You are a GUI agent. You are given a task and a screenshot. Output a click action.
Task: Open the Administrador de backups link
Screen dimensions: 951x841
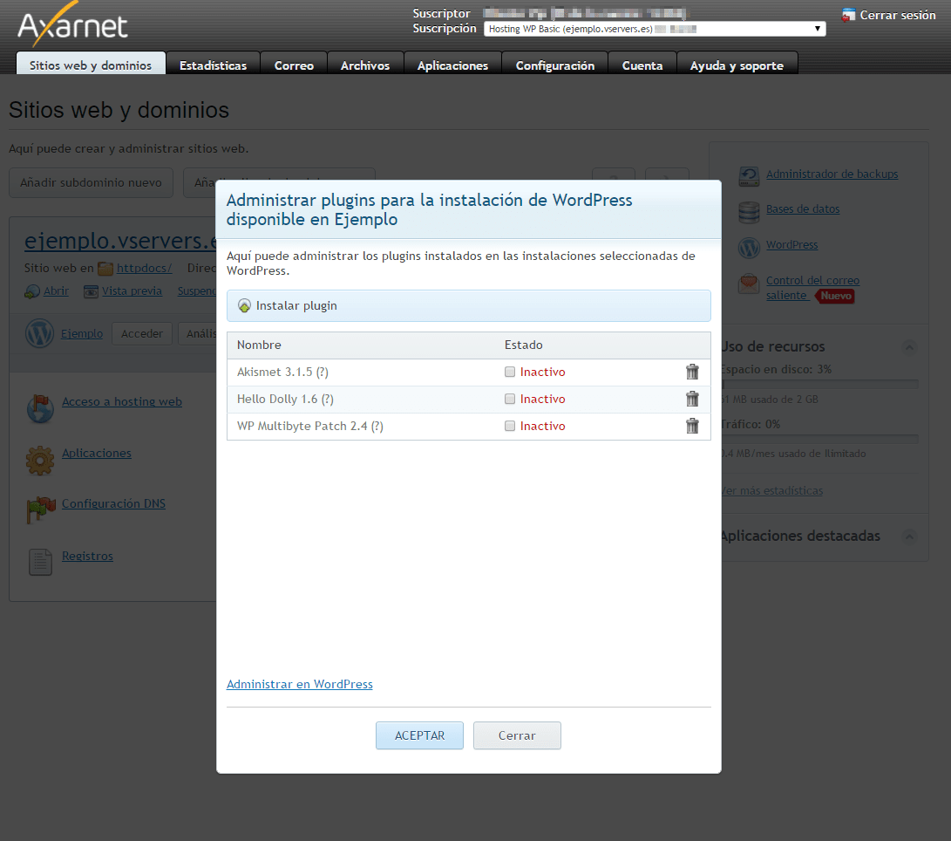click(x=832, y=174)
